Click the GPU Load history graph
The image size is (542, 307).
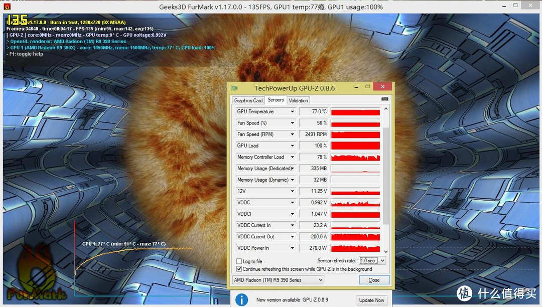pos(355,146)
